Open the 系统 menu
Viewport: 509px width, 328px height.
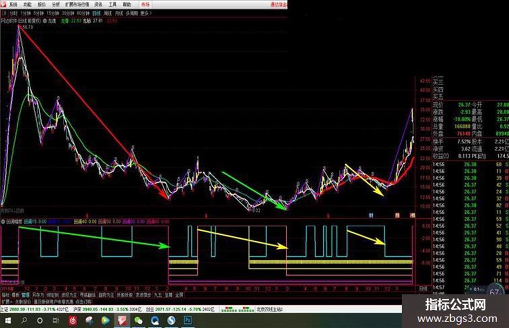[13, 4]
